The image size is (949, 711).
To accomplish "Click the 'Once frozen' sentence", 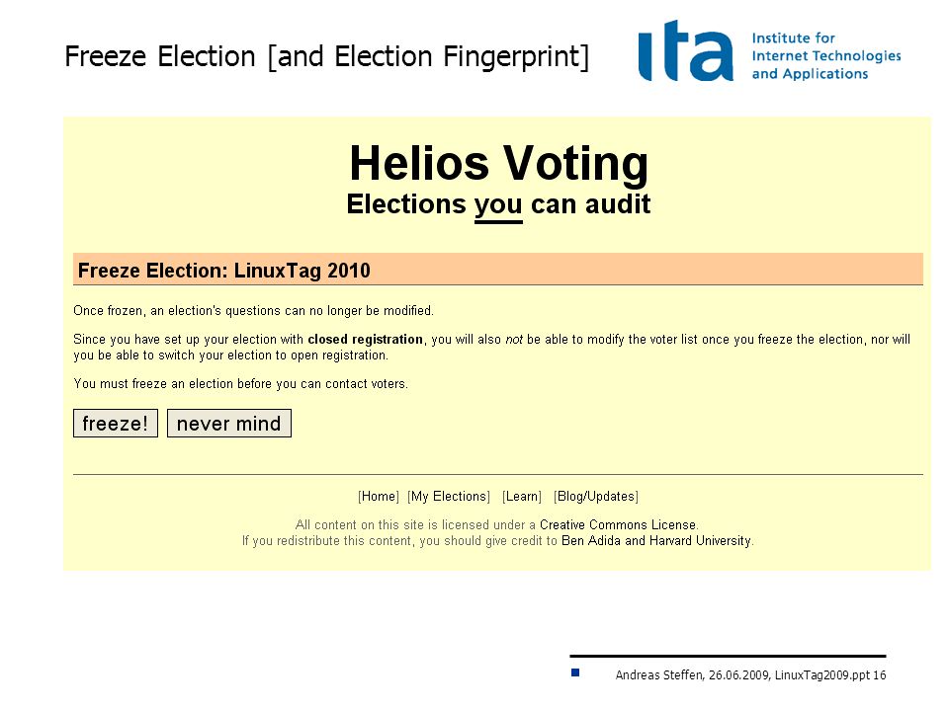I will (254, 311).
